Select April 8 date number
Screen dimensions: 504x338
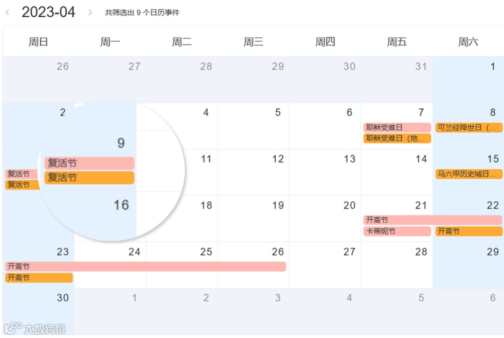pyautogui.click(x=493, y=112)
